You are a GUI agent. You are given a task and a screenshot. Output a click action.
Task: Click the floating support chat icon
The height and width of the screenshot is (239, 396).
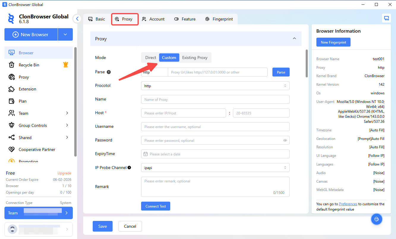click(x=376, y=219)
